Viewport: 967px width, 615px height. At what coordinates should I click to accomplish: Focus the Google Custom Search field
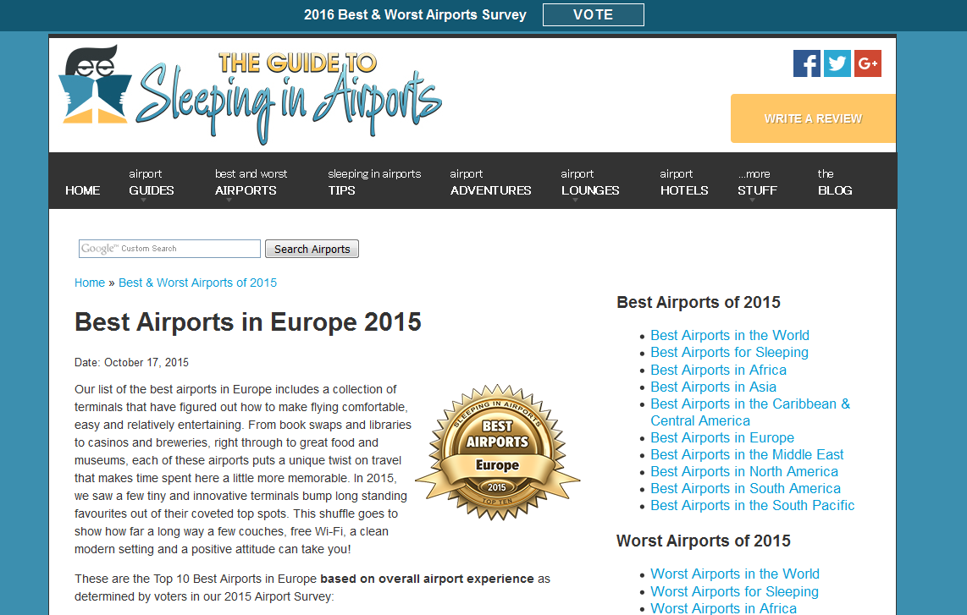click(x=169, y=249)
